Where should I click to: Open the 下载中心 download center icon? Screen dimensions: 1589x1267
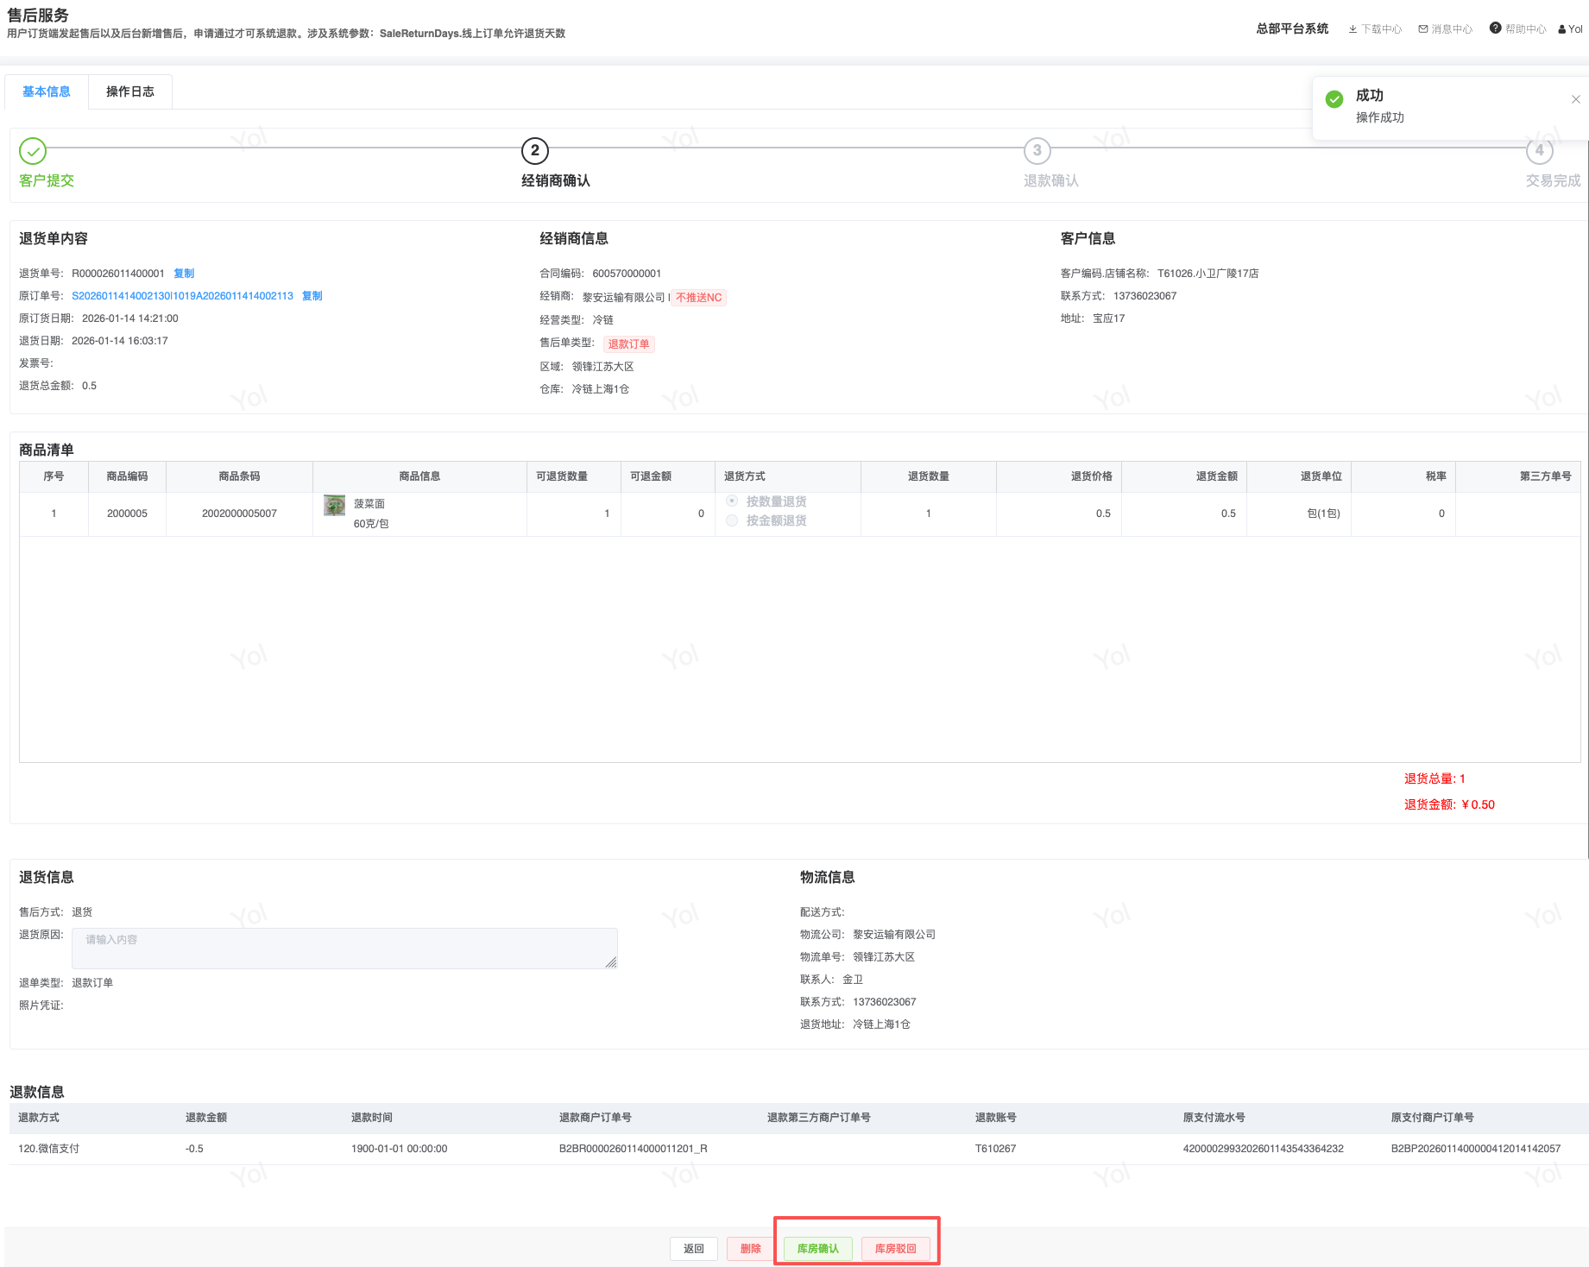tap(1353, 29)
